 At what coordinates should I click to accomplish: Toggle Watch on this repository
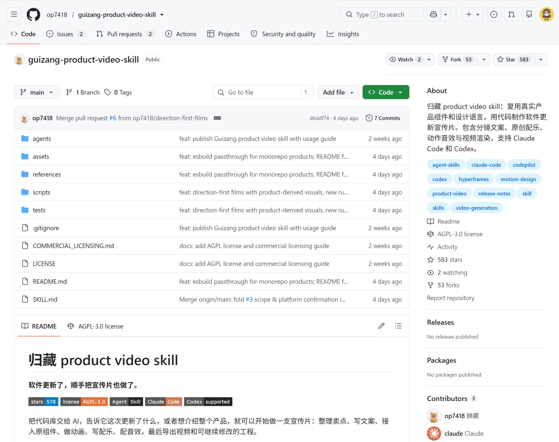click(x=410, y=59)
